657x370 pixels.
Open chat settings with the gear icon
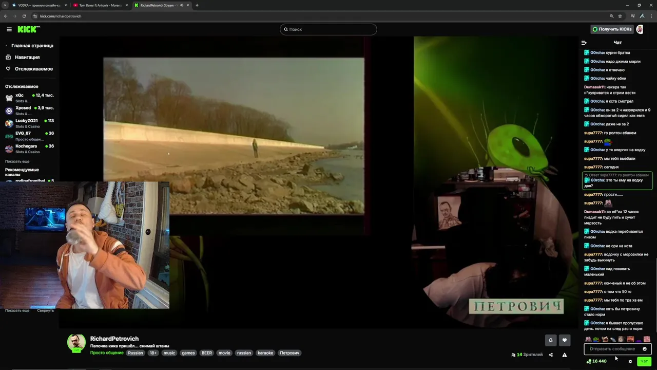[630, 361]
